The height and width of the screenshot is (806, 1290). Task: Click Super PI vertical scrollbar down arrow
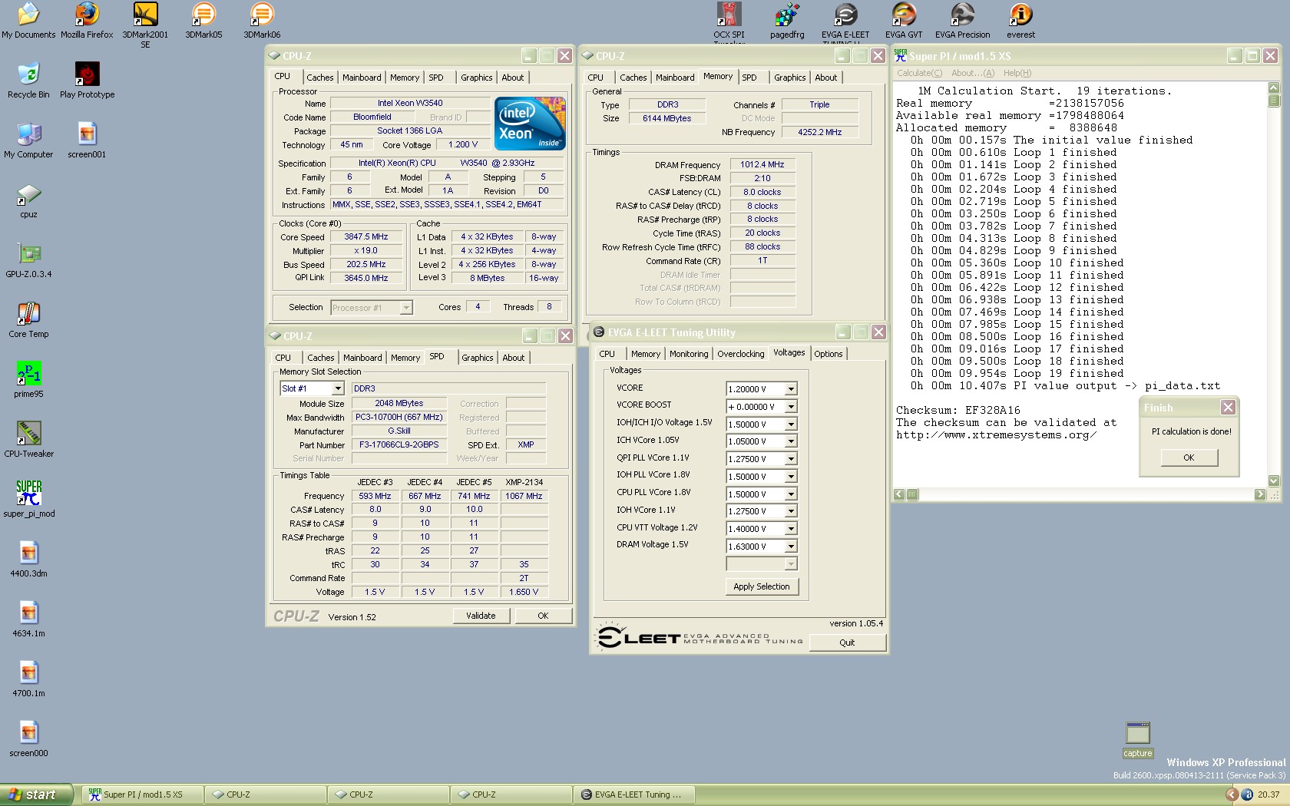coord(1274,481)
